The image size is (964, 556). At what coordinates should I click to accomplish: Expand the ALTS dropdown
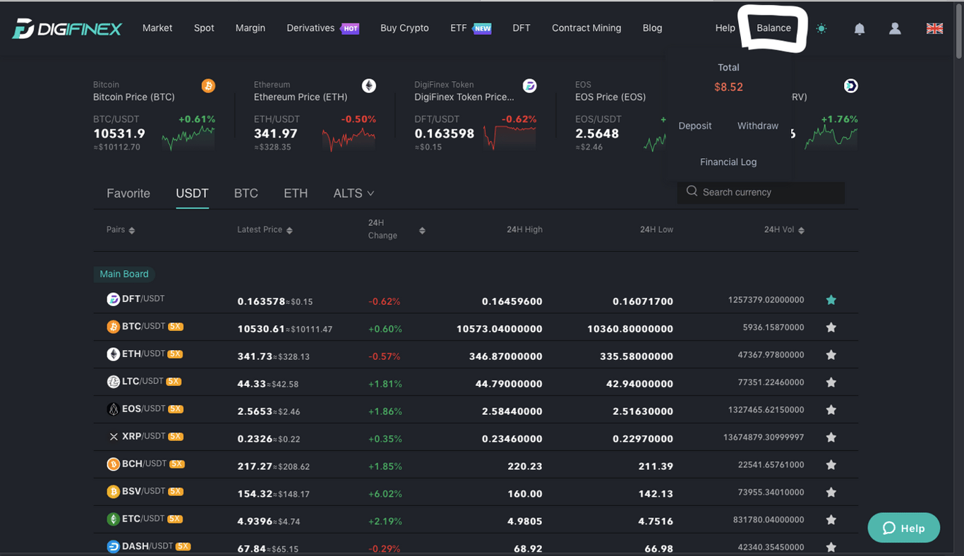354,193
